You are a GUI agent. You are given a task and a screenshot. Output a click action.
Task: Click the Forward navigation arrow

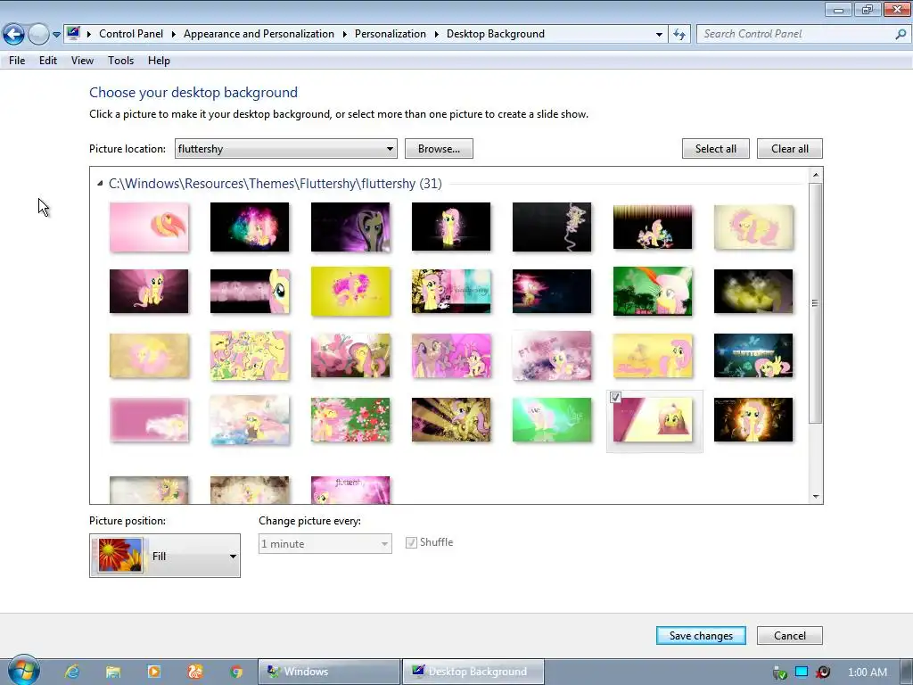[x=38, y=35]
